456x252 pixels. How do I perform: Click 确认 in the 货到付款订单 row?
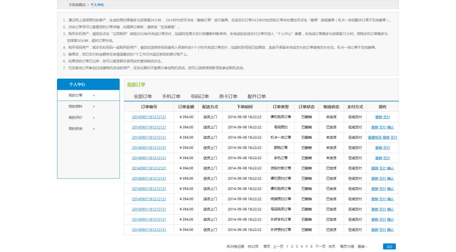pos(390,168)
